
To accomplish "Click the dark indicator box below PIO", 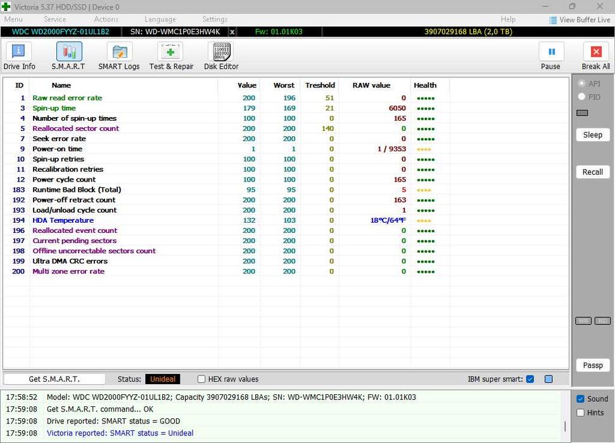I will [x=582, y=113].
